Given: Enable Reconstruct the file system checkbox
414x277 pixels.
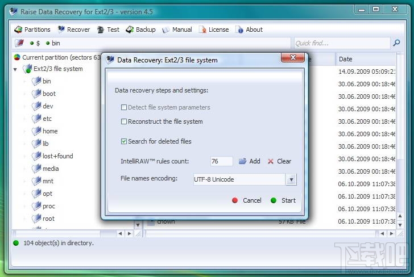Looking at the screenshot, I should coord(124,121).
